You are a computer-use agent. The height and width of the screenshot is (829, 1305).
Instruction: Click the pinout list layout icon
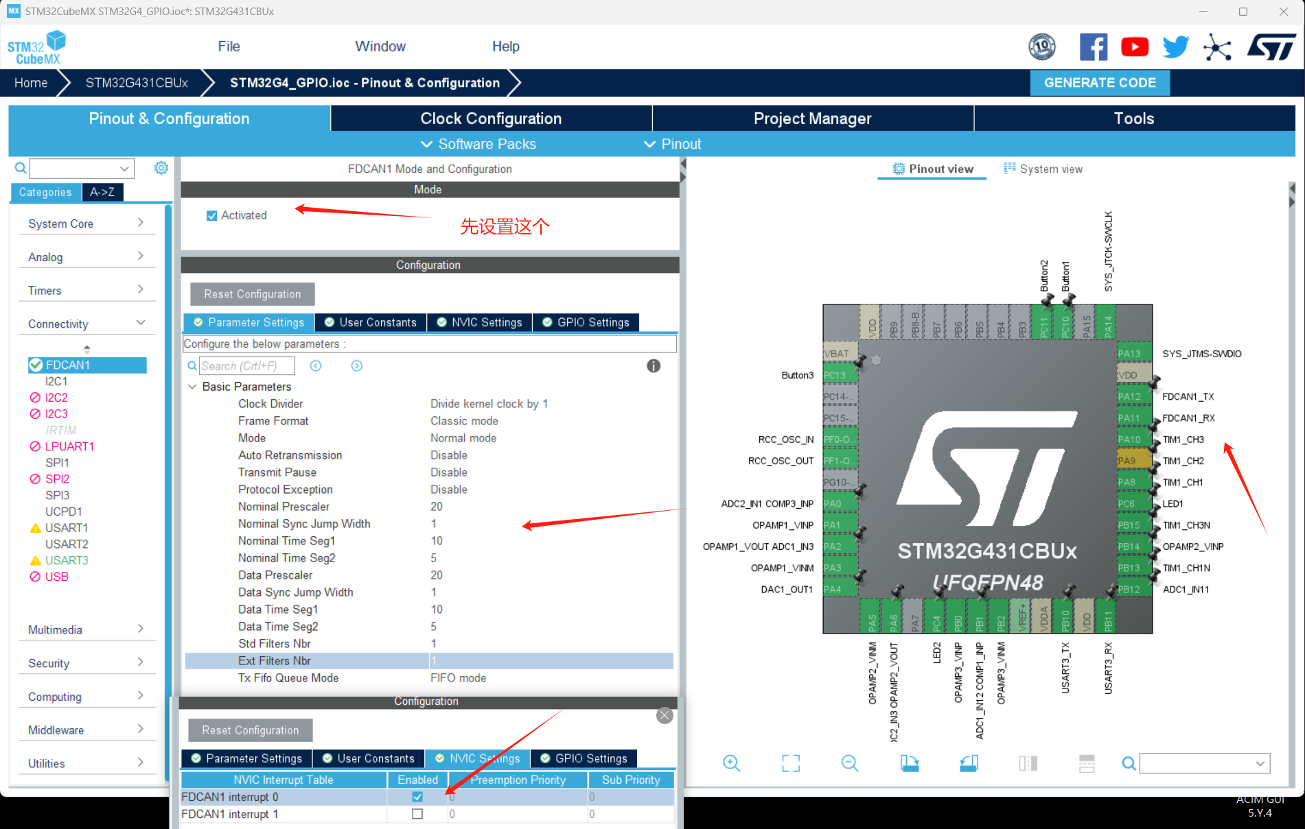tap(1087, 763)
